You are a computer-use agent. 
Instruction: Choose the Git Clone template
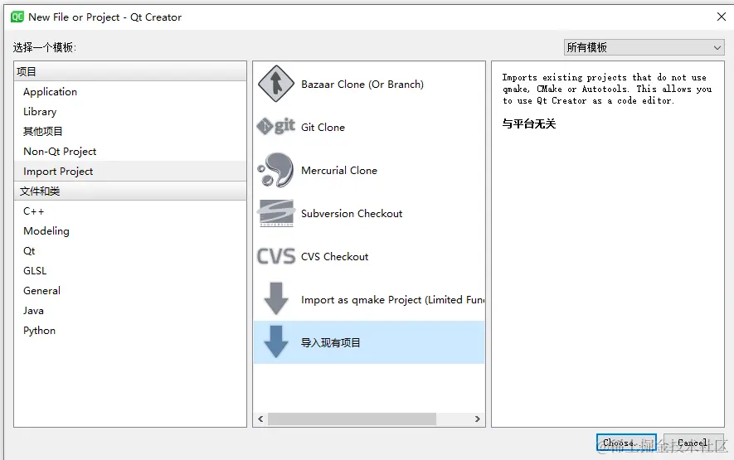369,127
